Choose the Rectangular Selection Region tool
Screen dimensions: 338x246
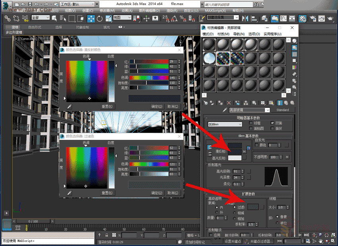[x=72, y=19]
